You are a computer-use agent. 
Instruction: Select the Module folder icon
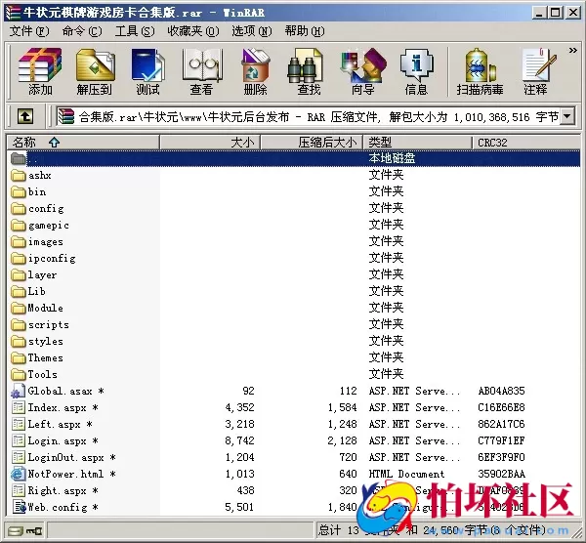[x=18, y=308]
